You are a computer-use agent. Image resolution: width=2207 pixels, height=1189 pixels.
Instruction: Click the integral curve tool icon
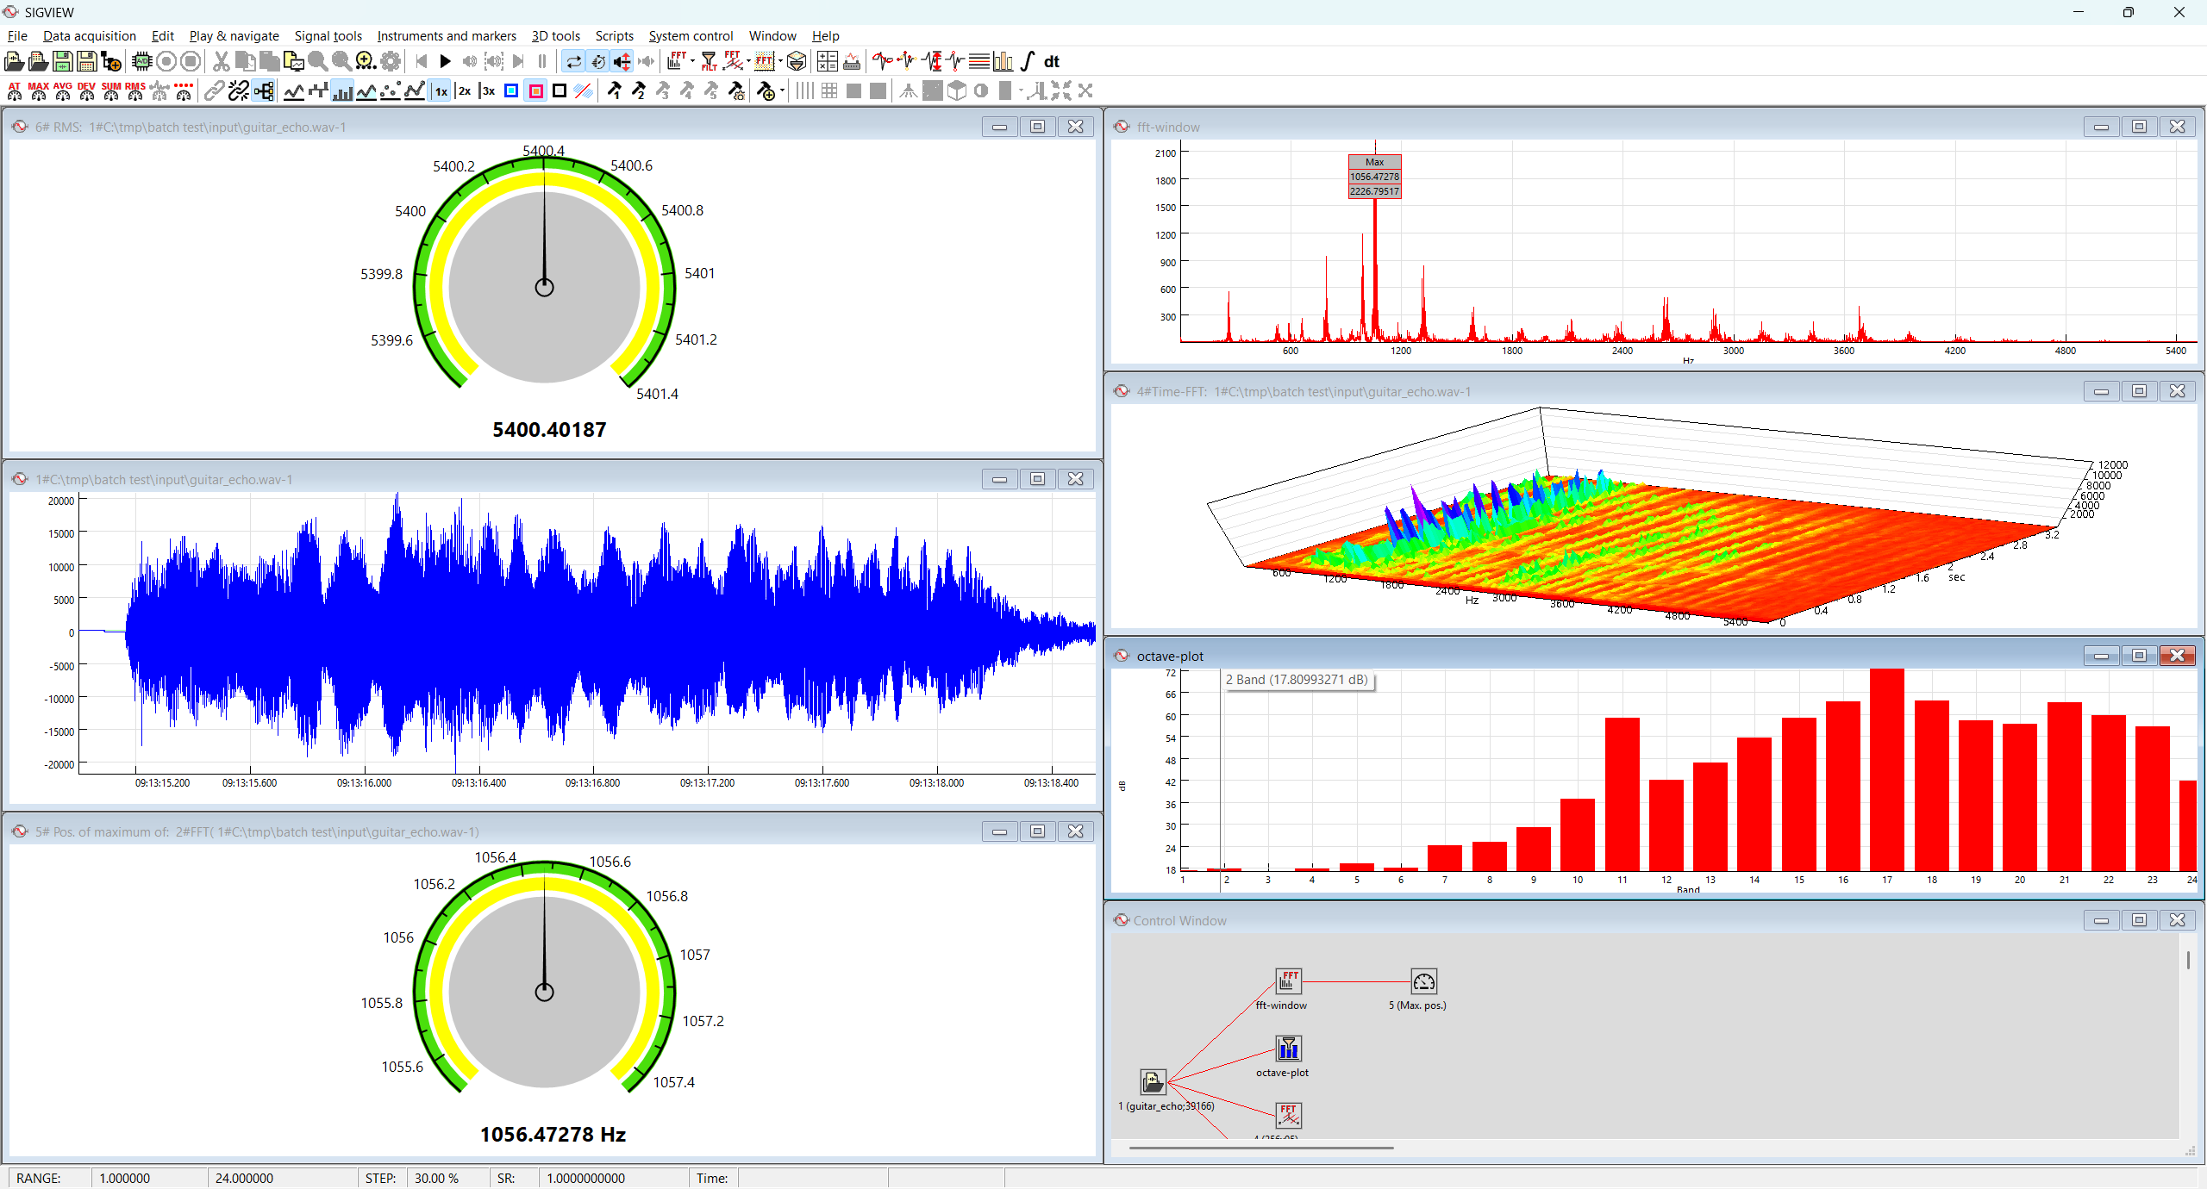1028,61
